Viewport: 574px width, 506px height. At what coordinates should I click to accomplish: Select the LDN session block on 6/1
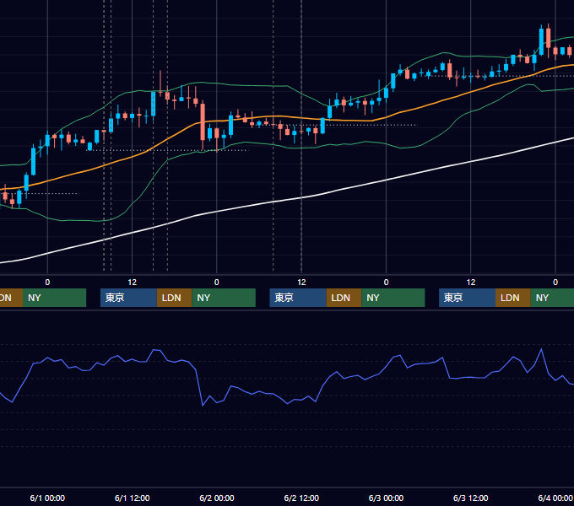tap(174, 298)
